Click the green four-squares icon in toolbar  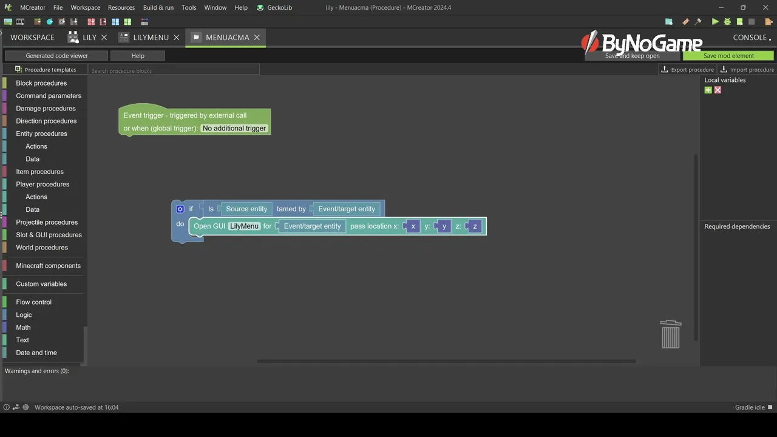click(127, 22)
